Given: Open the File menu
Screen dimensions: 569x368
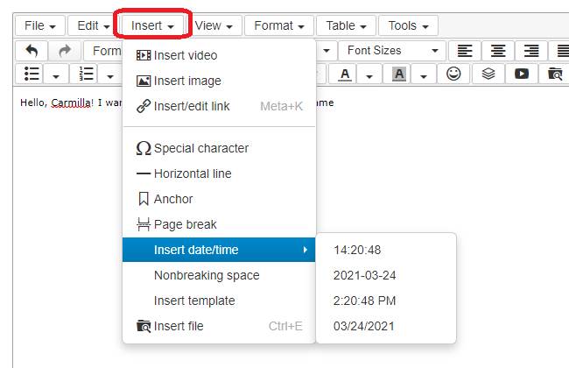Looking at the screenshot, I should [40, 25].
